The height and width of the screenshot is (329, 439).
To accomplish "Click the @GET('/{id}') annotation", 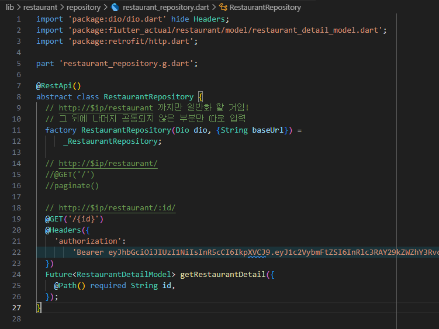I will pos(74,219).
